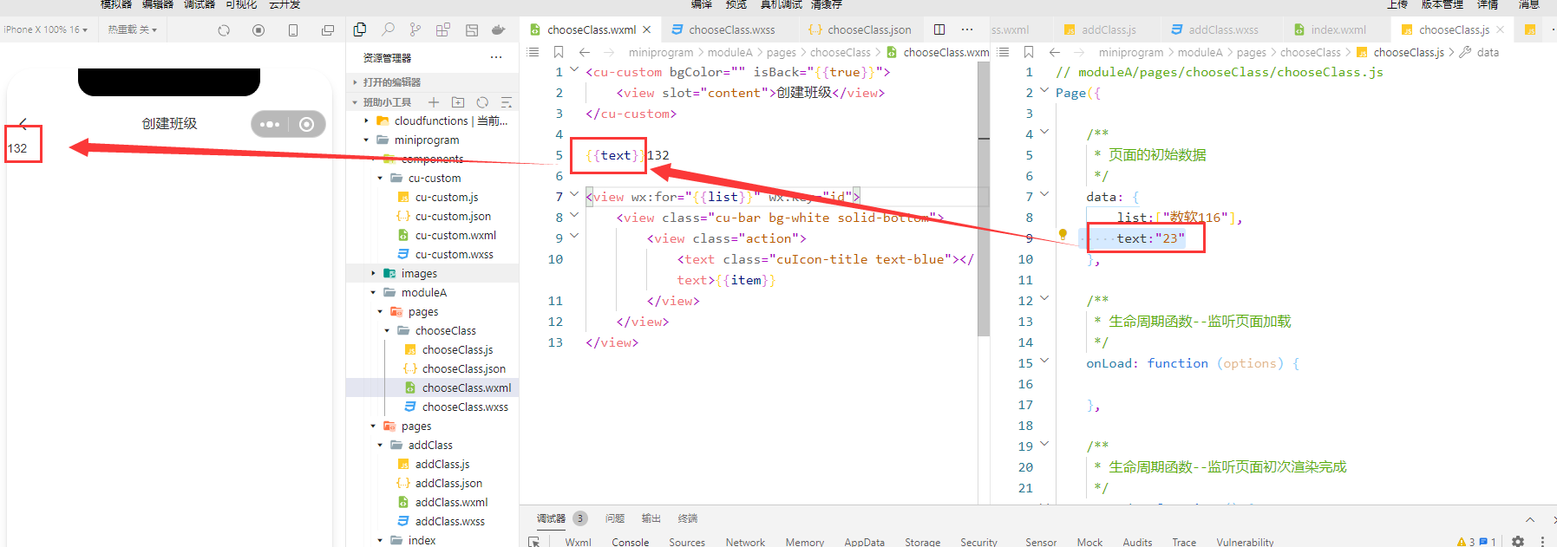Open the explorer files icon
The width and height of the screenshot is (1557, 547).
pyautogui.click(x=360, y=29)
